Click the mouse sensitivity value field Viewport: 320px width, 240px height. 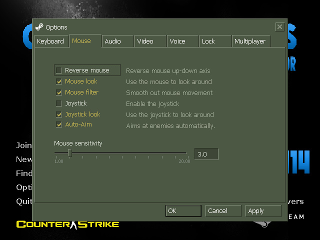point(206,154)
